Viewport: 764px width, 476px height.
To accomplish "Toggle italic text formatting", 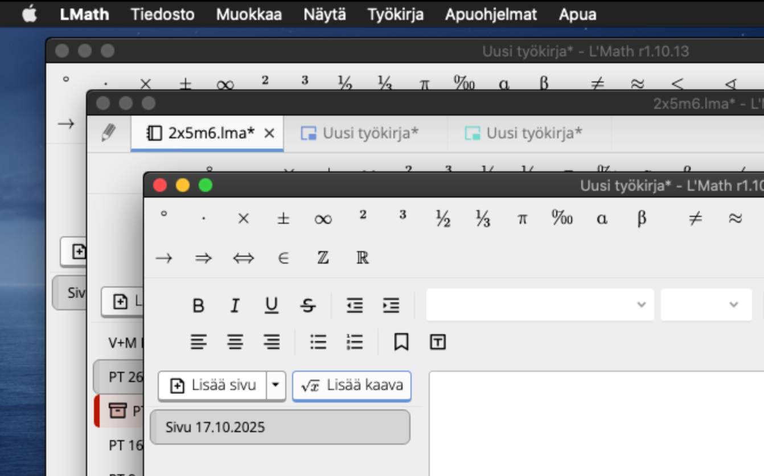I will [235, 306].
